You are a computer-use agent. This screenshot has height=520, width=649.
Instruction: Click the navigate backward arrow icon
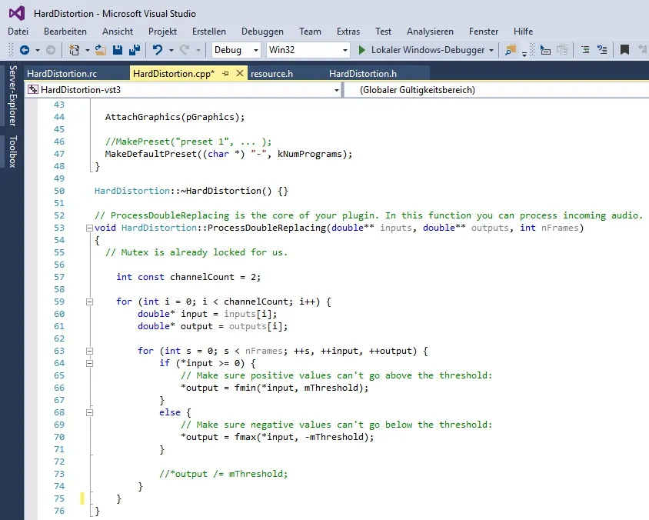(24, 50)
